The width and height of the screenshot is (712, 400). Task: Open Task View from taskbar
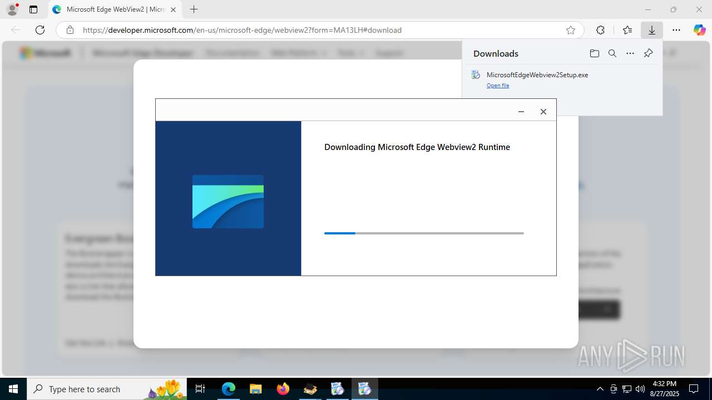[x=200, y=389]
